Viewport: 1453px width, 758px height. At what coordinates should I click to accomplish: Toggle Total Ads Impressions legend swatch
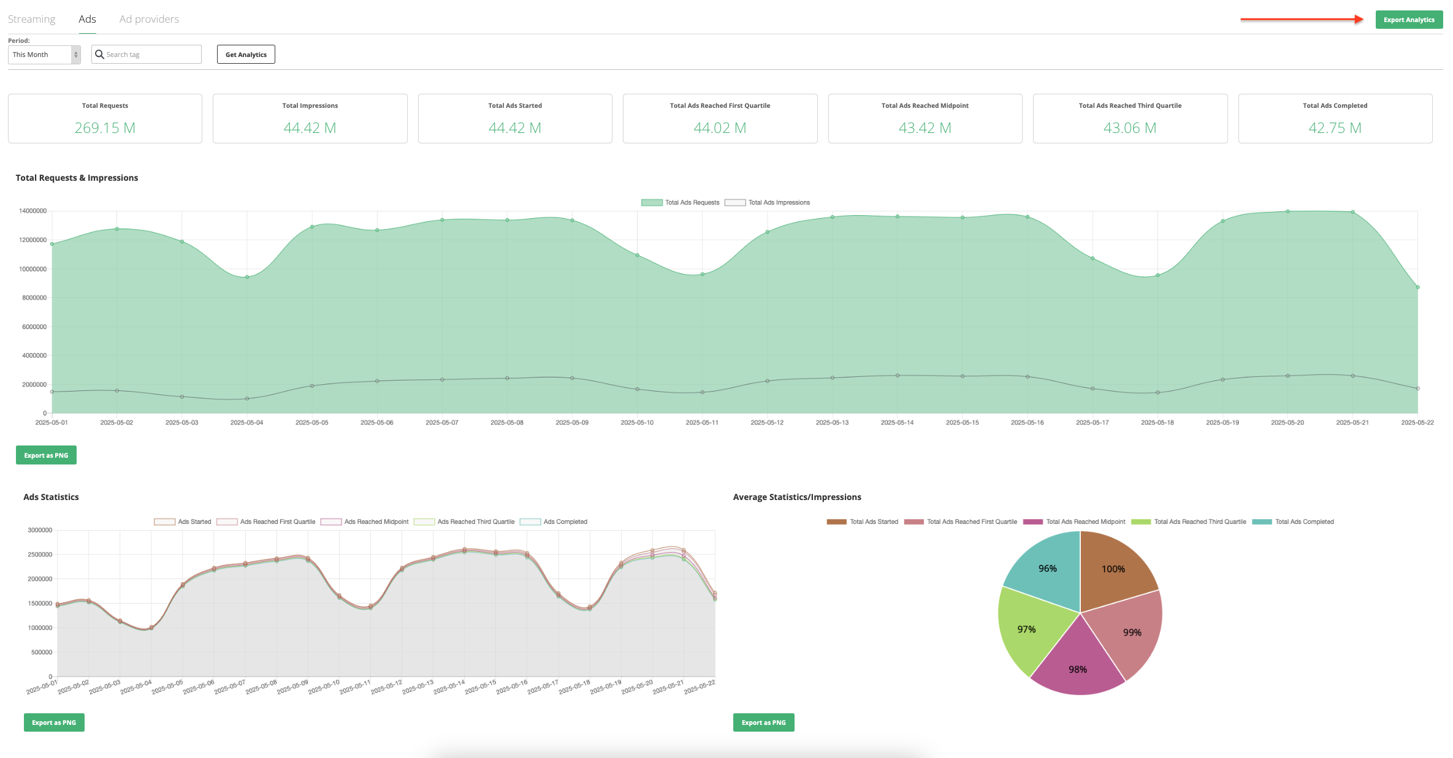coord(734,203)
